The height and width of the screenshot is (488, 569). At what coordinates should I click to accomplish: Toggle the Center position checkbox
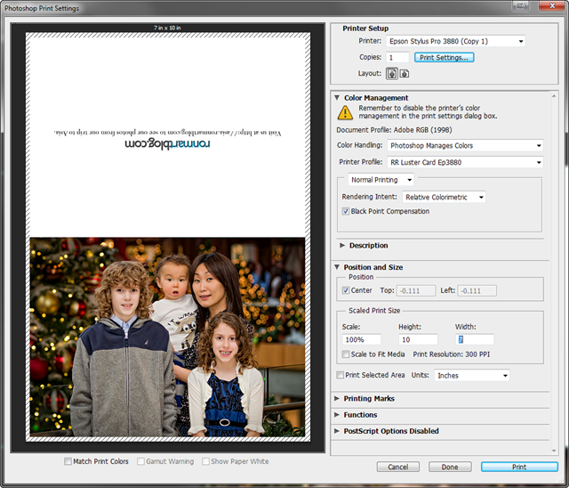[347, 290]
